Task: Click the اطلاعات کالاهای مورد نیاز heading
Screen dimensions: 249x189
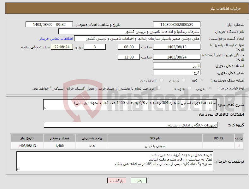Action: tap(221, 114)
